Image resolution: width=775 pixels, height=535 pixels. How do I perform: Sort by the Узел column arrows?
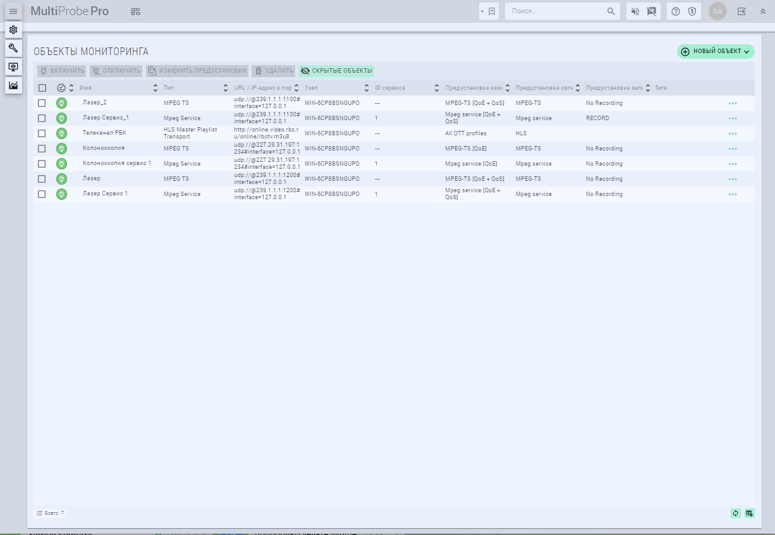367,88
